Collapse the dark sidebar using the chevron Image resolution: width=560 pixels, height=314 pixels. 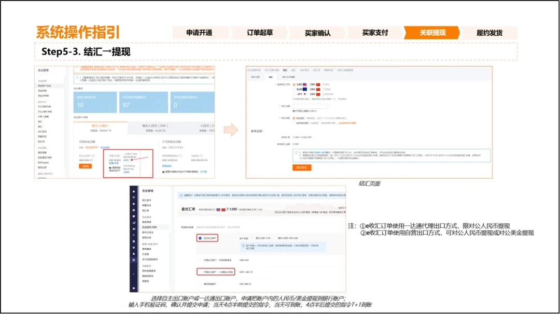(x=133, y=274)
